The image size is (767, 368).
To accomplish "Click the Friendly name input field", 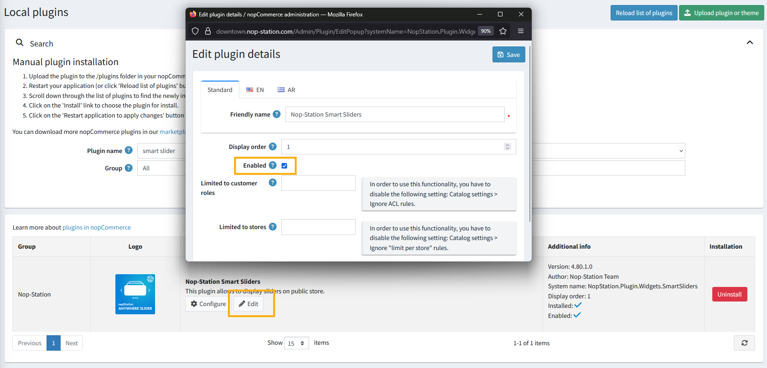I will pyautogui.click(x=395, y=114).
